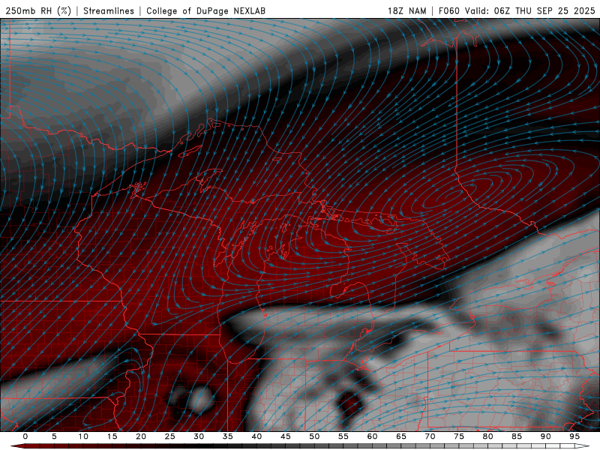Click the colorbar value label '55'
600x450 pixels.
click(343, 436)
